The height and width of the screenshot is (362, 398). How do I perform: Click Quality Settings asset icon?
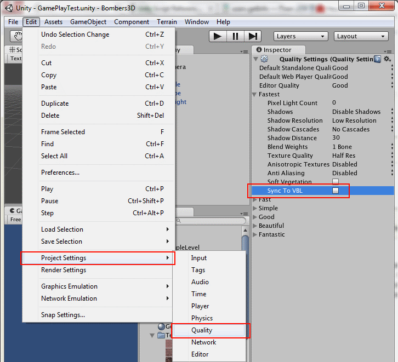(x=264, y=59)
